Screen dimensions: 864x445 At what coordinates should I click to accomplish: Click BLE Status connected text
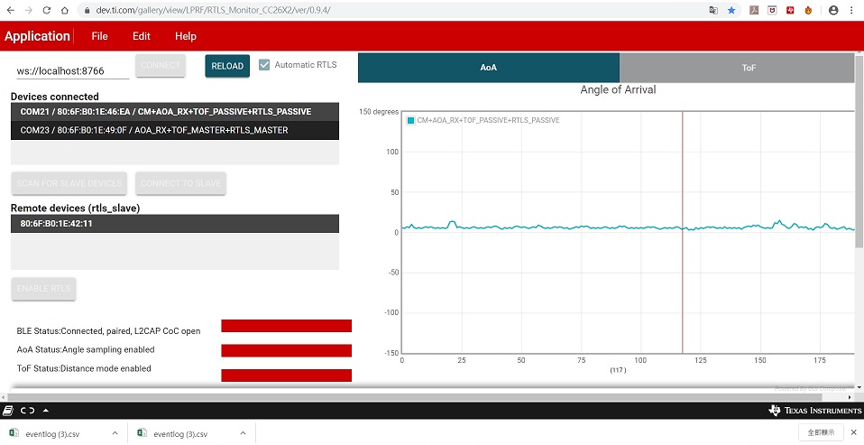(108, 331)
